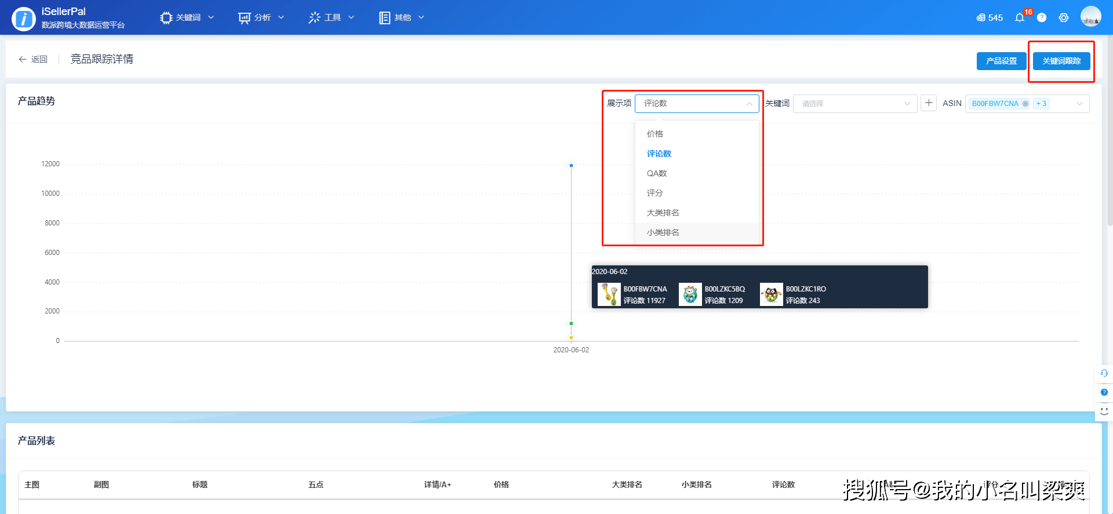Open the 分析 top navigation menu
Image resolution: width=1113 pixels, height=514 pixels.
261,18
